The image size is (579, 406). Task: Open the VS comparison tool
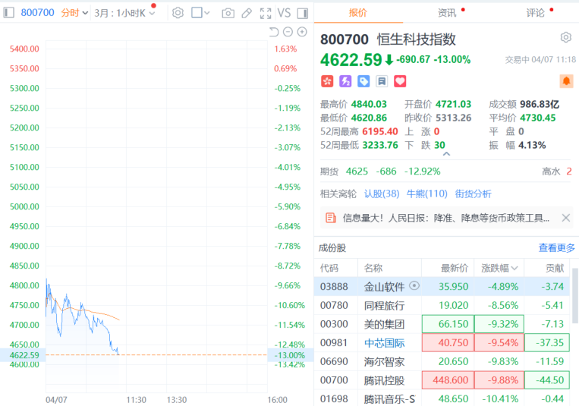pyautogui.click(x=284, y=13)
